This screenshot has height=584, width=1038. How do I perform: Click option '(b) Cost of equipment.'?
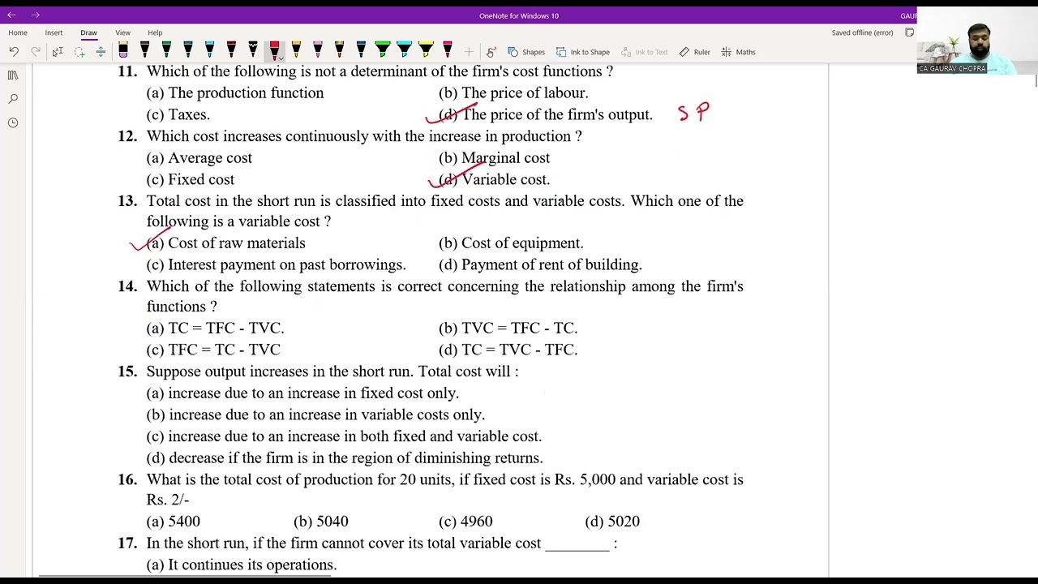coord(511,243)
